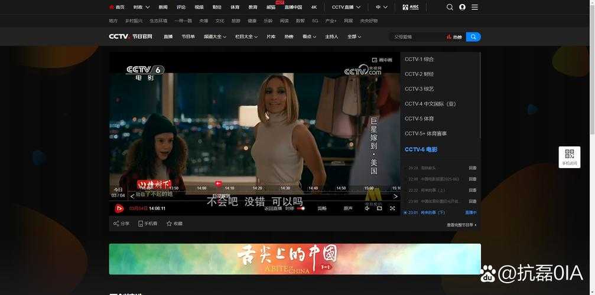Open the 4K menu item
The height and width of the screenshot is (295, 595).
pos(314,7)
